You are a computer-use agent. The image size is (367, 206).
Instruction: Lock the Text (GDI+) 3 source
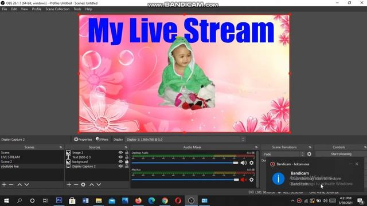point(127,157)
